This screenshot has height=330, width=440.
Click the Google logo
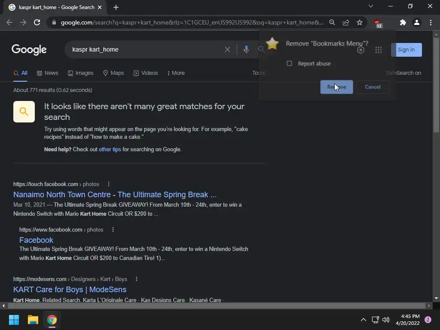(x=29, y=50)
